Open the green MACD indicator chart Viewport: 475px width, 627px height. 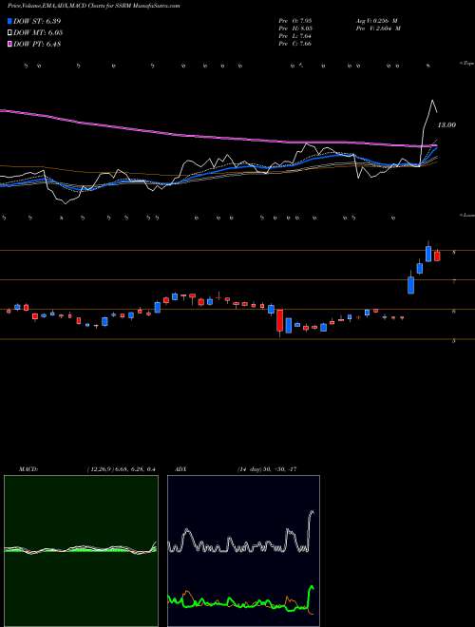tap(81, 550)
